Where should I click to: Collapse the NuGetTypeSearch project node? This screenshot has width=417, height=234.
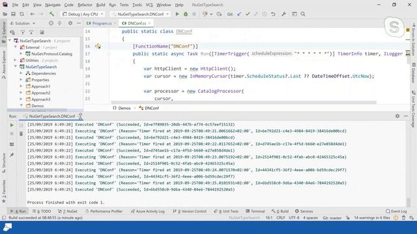(x=16, y=67)
